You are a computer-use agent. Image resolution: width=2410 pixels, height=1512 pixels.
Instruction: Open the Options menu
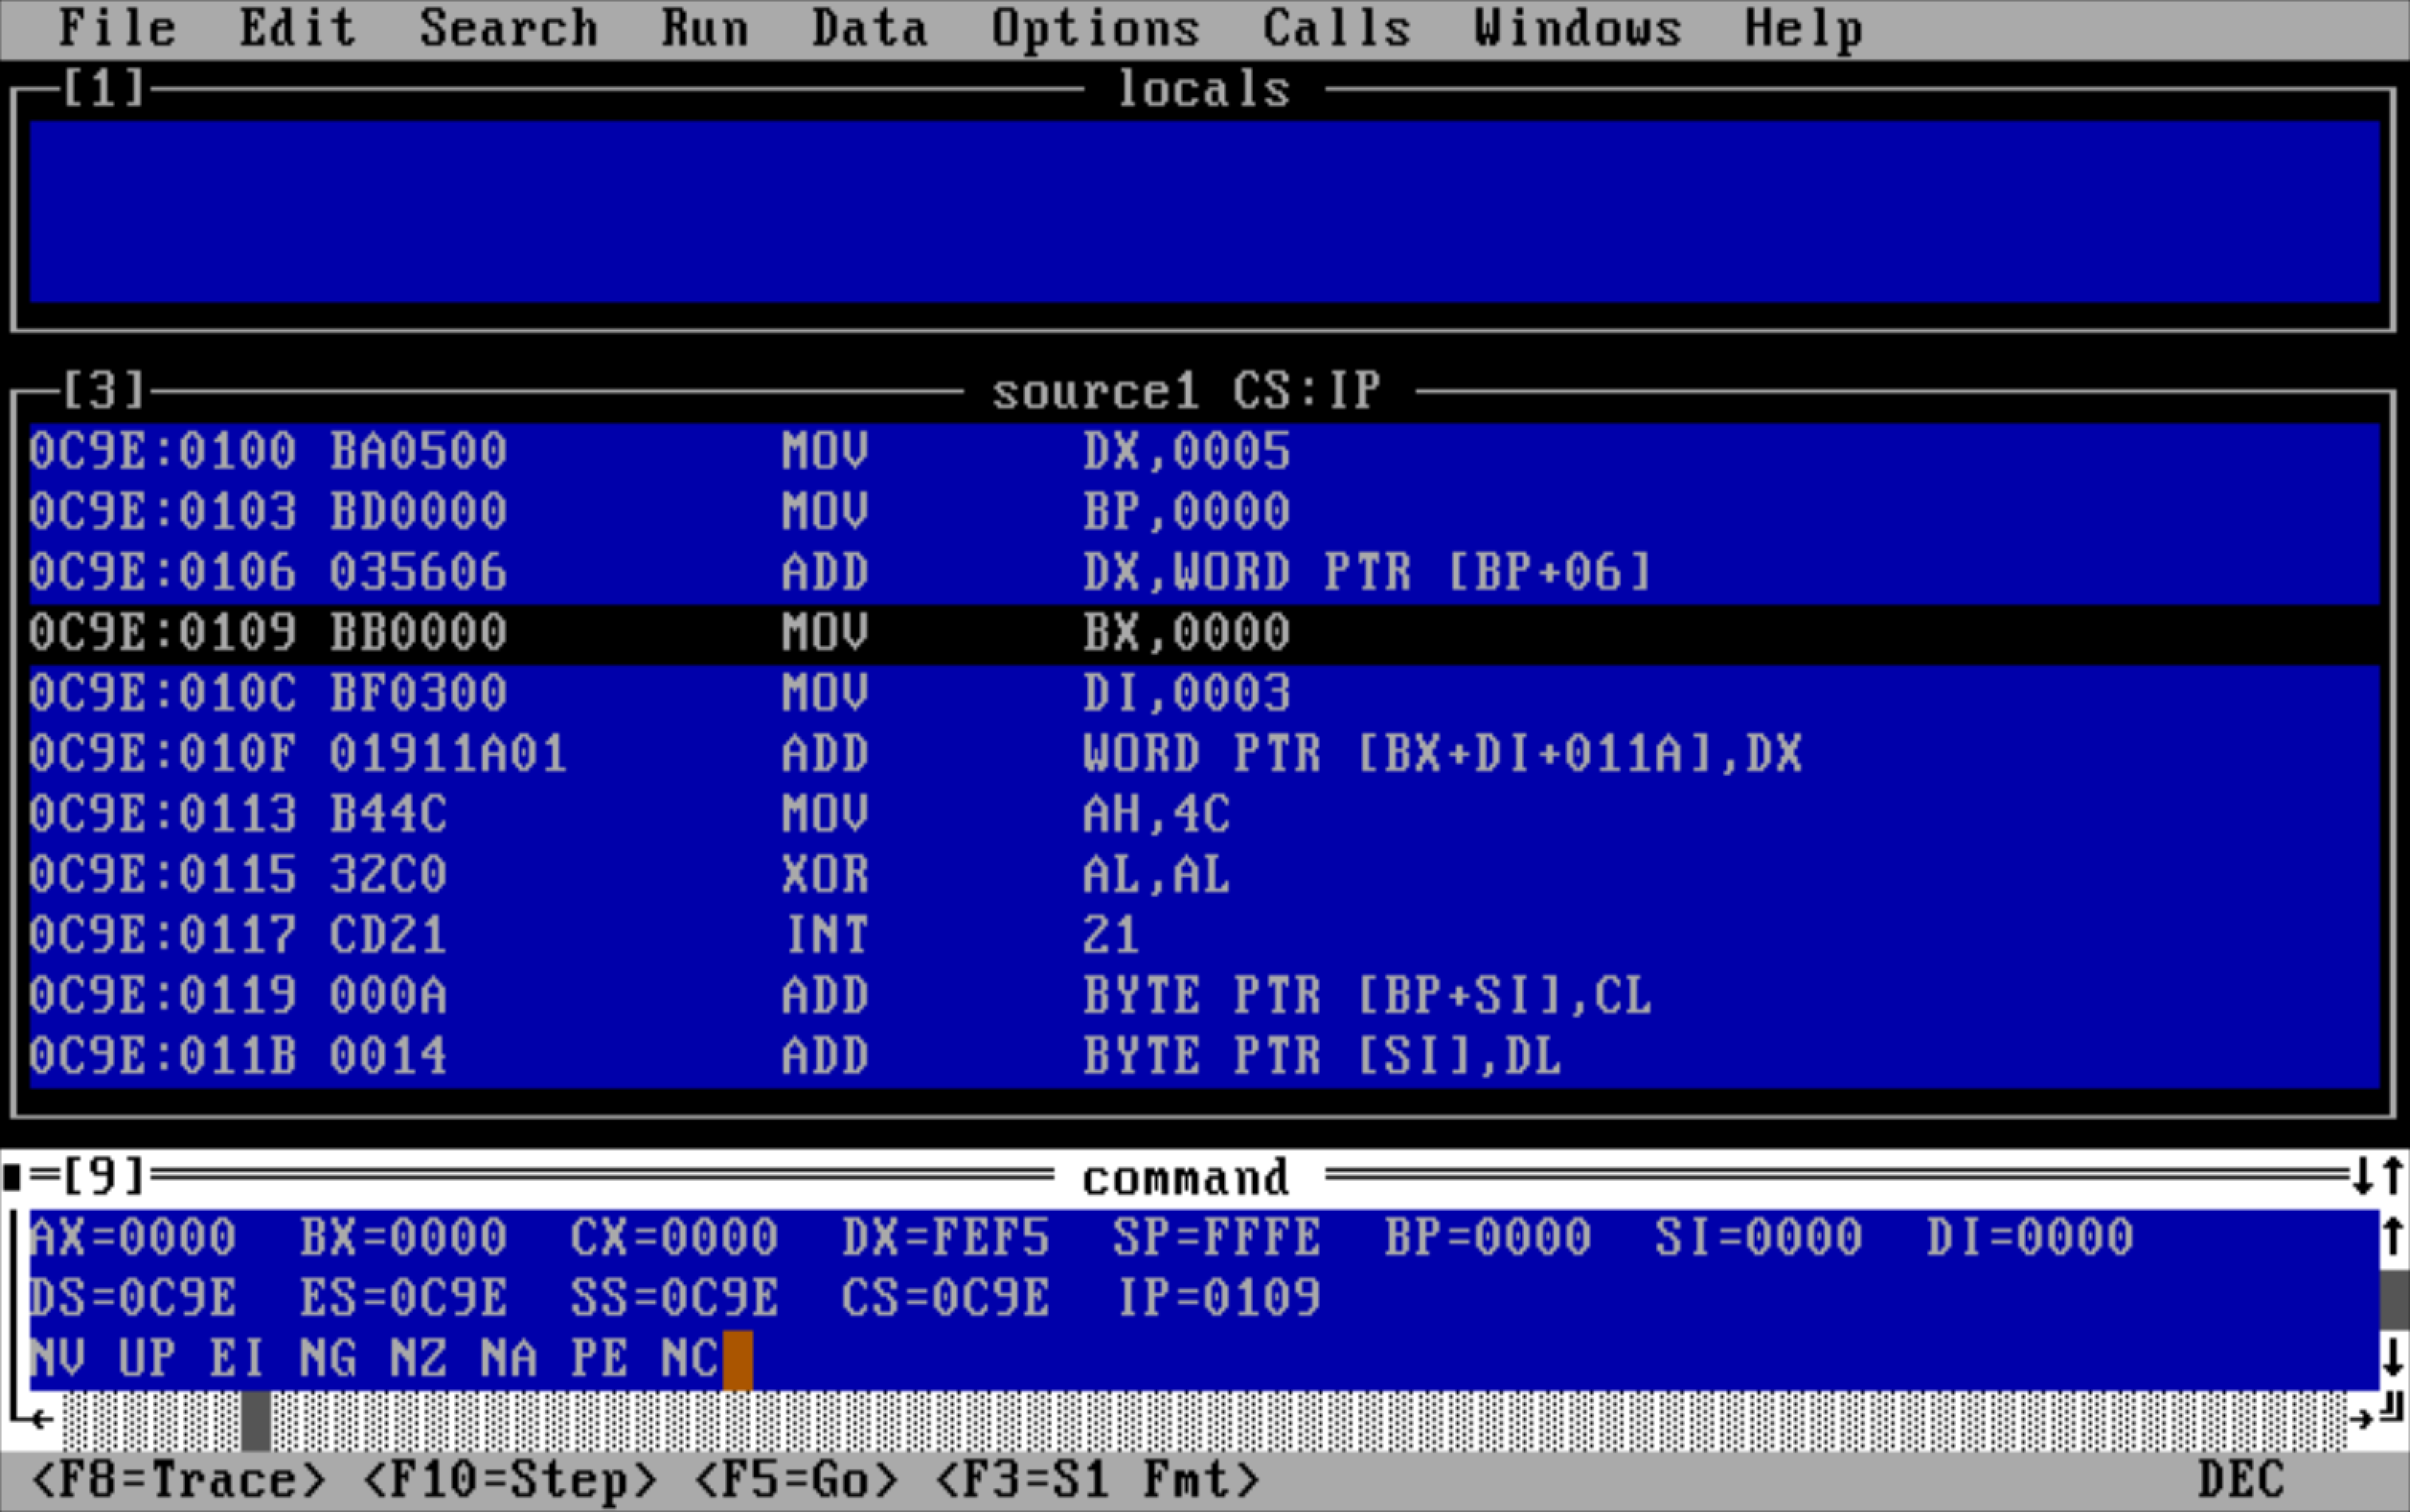click(x=1096, y=28)
